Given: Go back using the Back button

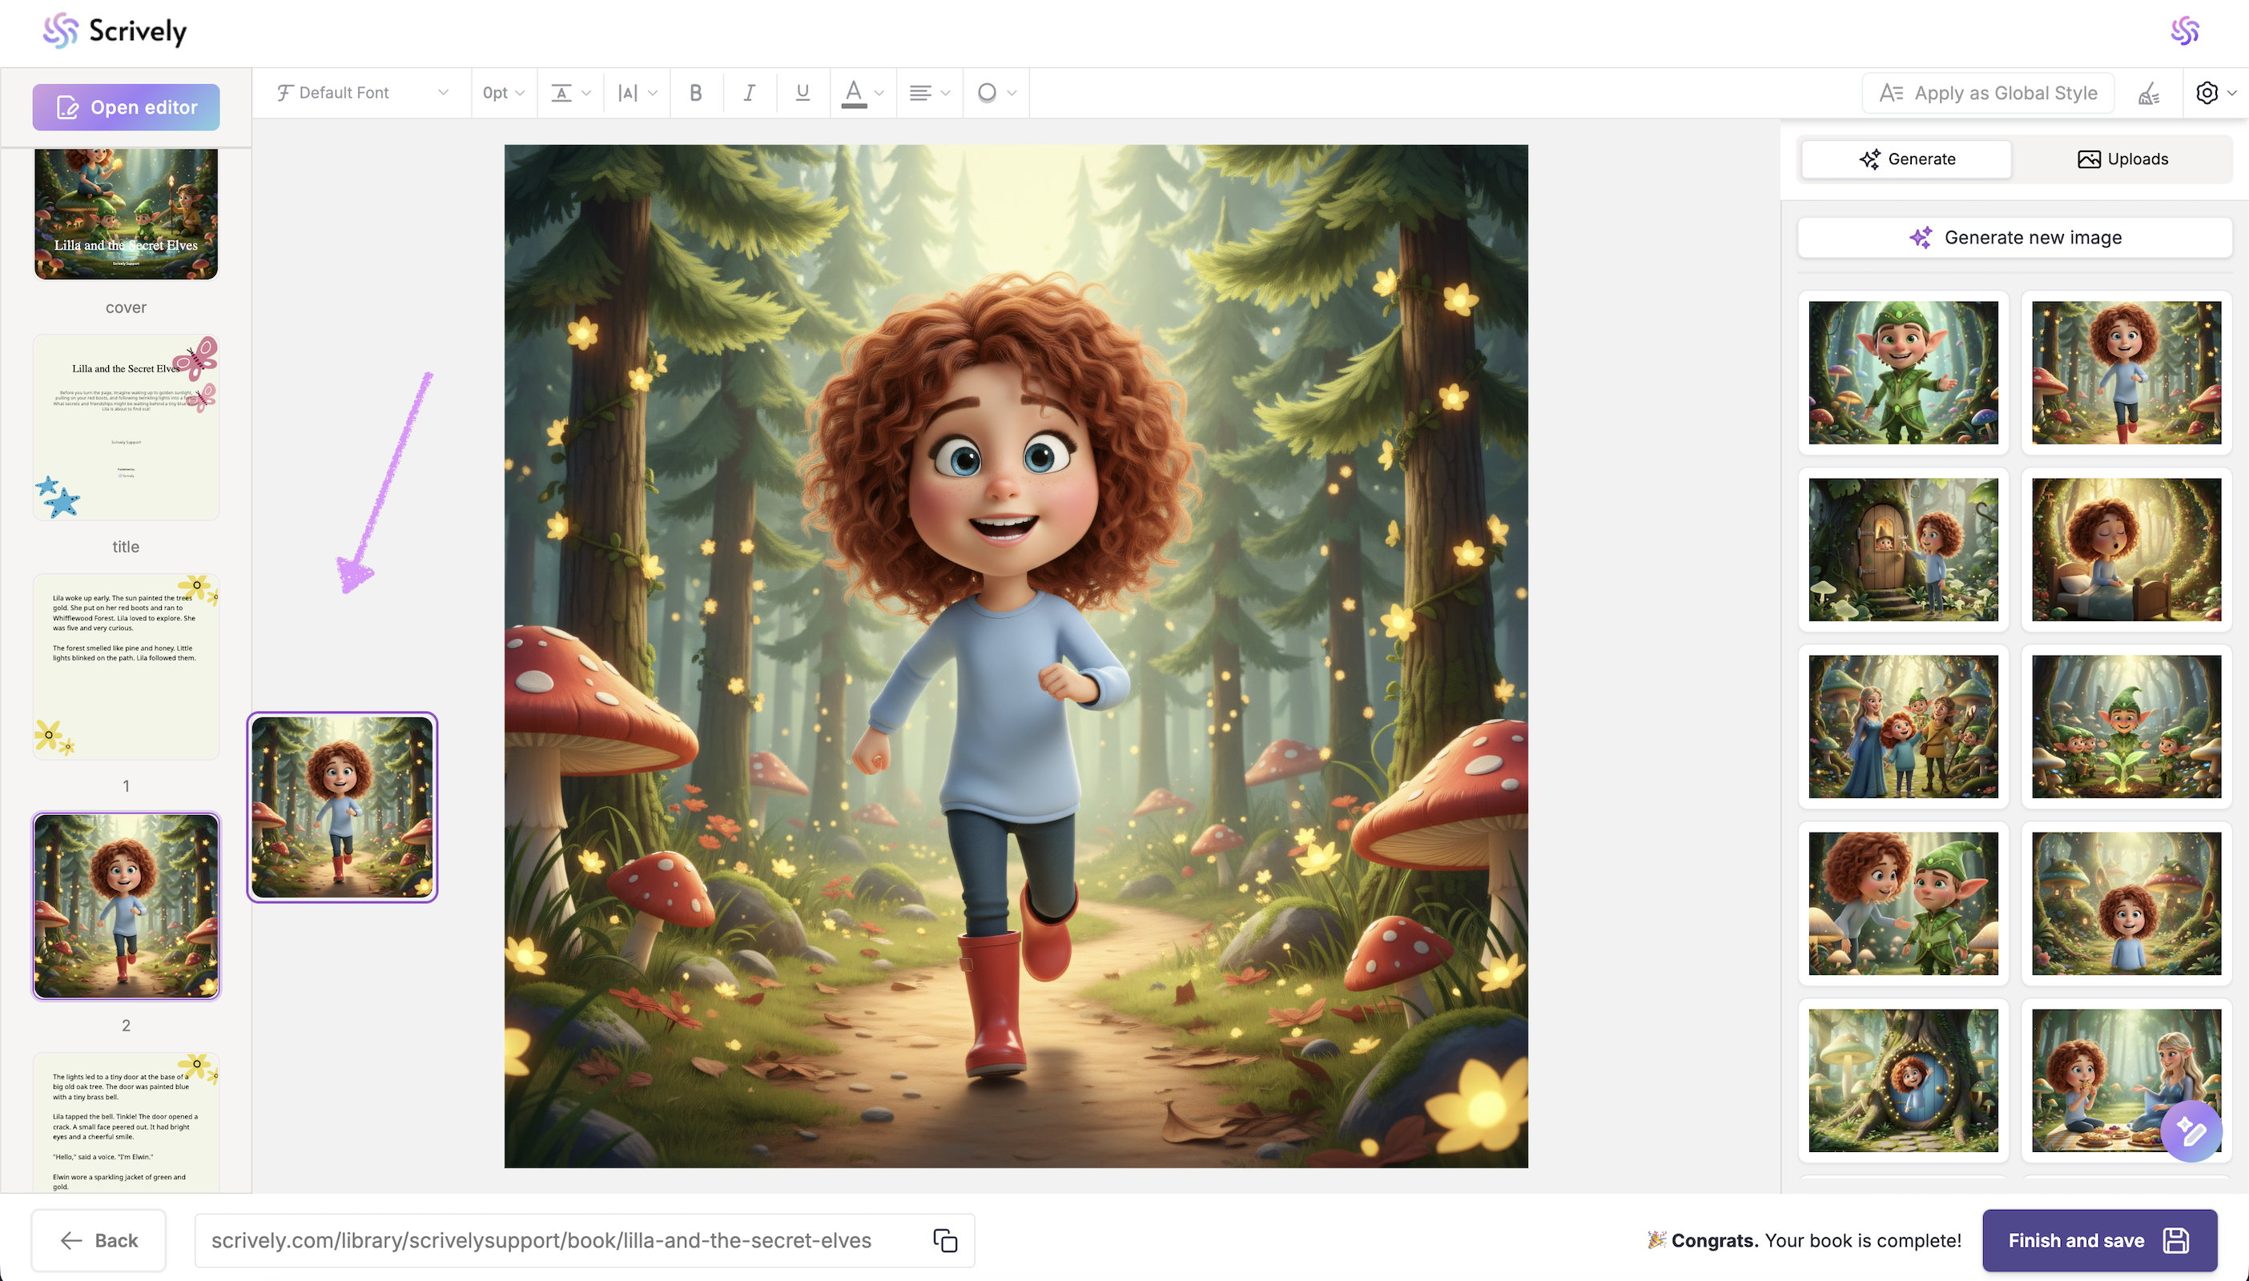Looking at the screenshot, I should 99,1240.
